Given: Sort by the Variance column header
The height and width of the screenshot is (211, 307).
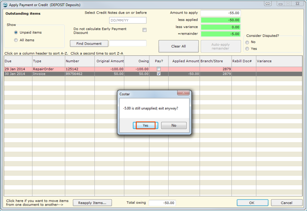Looking at the screenshot, I should pyautogui.click(x=279, y=61).
